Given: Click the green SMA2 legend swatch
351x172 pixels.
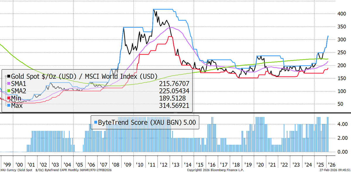Looking at the screenshot, I should point(9,91).
